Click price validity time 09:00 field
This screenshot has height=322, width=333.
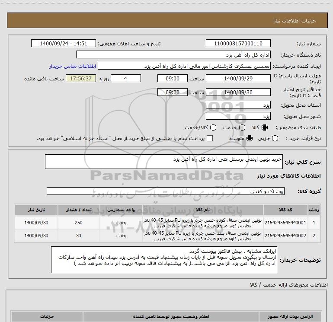coord(173,92)
